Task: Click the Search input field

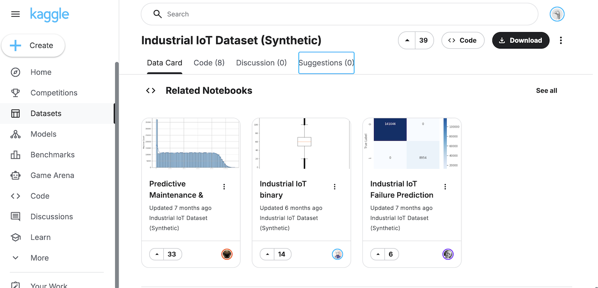Action: tap(347, 14)
